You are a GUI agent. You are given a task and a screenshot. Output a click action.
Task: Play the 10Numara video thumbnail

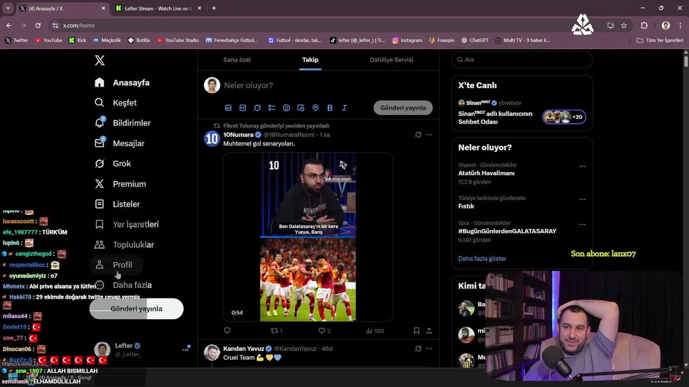[x=308, y=237]
